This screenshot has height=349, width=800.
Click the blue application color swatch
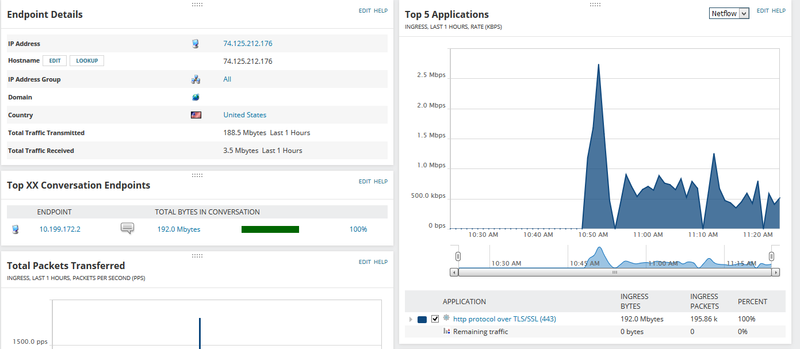pos(422,319)
